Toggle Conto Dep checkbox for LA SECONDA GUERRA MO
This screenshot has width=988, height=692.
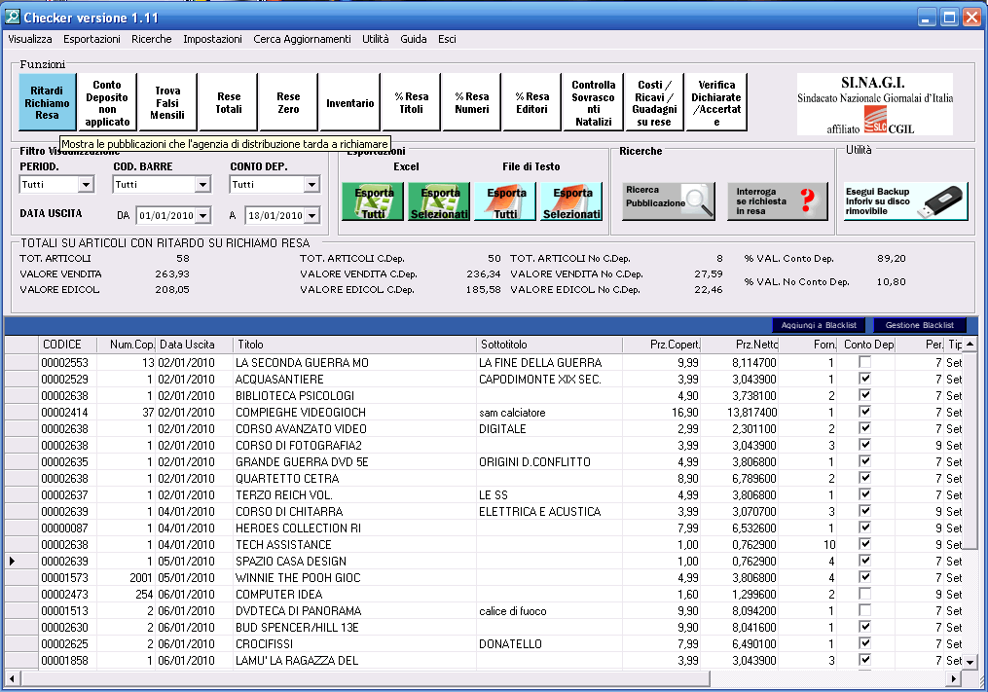click(x=865, y=362)
